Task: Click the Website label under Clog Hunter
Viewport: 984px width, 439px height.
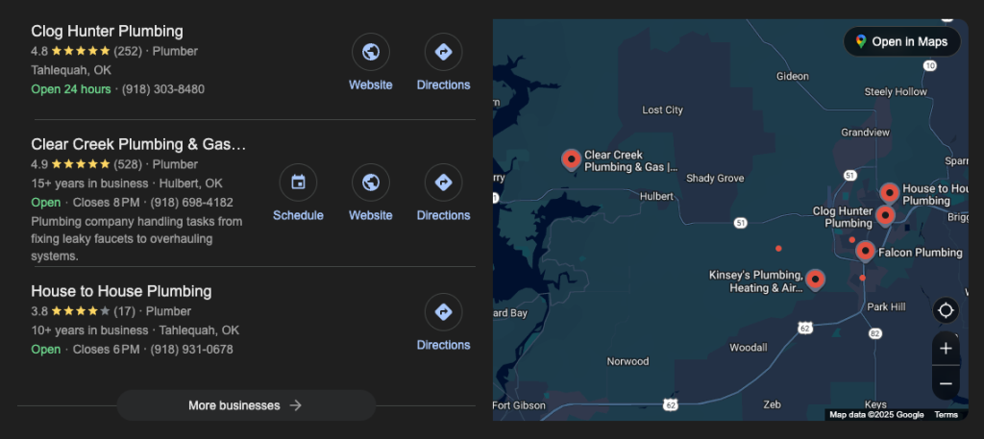Action: pyautogui.click(x=370, y=85)
